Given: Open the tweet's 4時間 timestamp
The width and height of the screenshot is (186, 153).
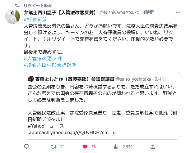Looking at the screenshot, I should pyautogui.click(x=149, y=12).
